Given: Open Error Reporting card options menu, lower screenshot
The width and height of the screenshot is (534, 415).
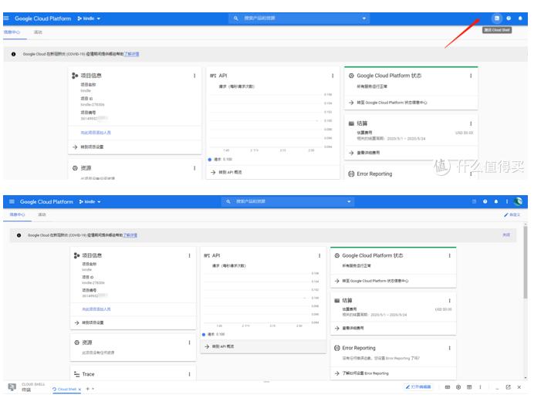Looking at the screenshot, I should tap(450, 348).
